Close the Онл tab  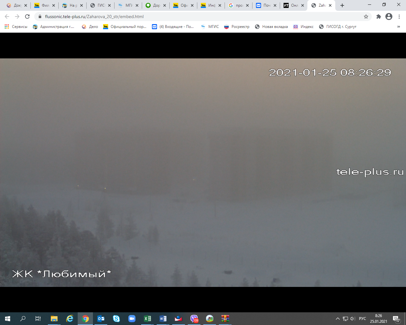click(303, 5)
